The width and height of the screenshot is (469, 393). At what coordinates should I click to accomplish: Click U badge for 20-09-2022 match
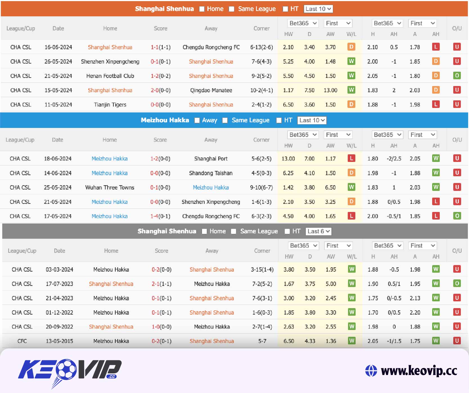[x=457, y=327]
